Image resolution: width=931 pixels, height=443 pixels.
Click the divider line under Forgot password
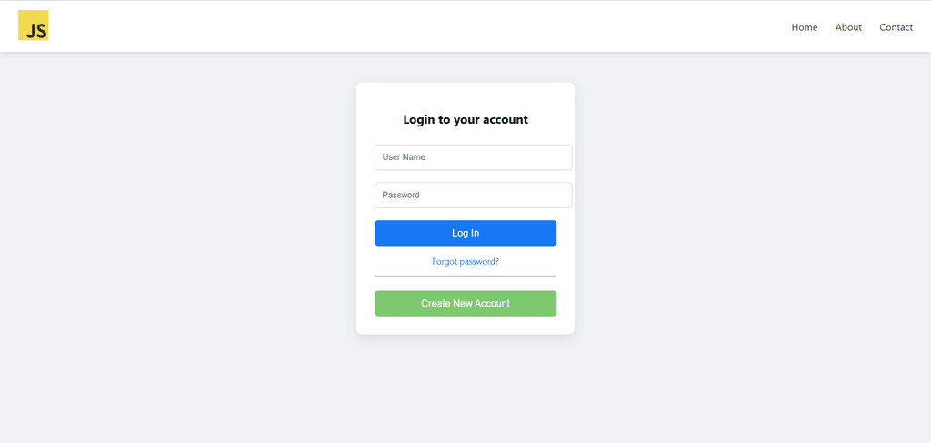(465, 276)
